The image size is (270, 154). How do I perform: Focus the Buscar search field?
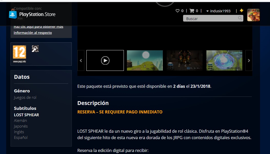click(213, 18)
